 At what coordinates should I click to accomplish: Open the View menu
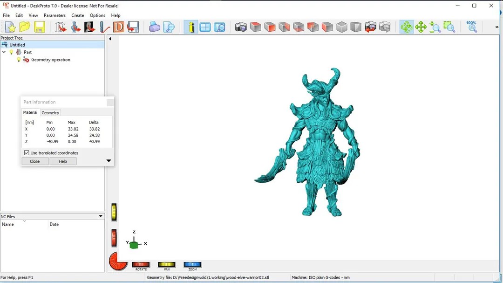[33, 15]
